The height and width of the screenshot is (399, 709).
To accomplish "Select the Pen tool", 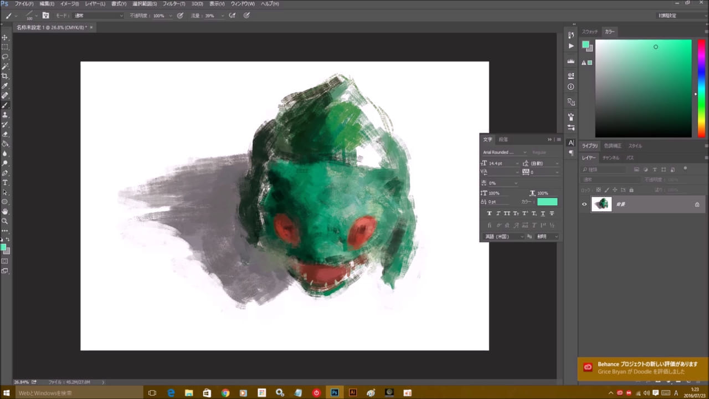I will pyautogui.click(x=5, y=173).
